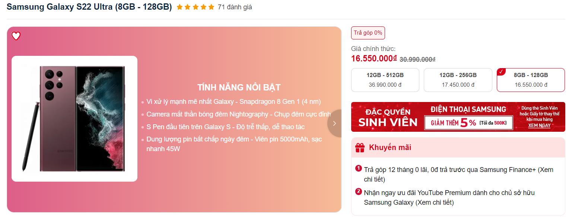The width and height of the screenshot is (572, 217).
Task: Click promotion number 2 red badge
Action: tap(359, 191)
